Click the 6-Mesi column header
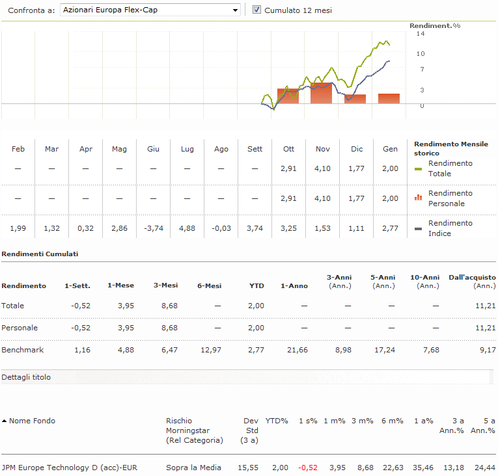The width and height of the screenshot is (498, 476). 210,285
